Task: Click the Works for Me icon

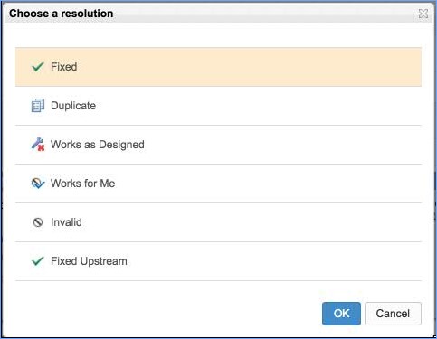Action: tap(38, 184)
